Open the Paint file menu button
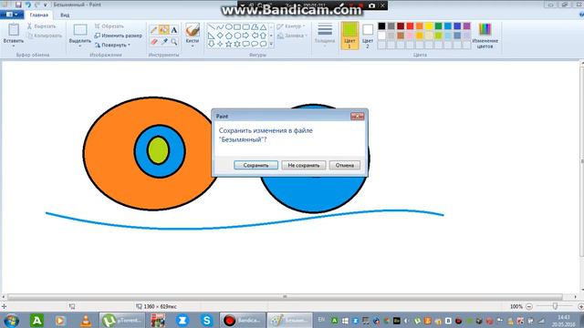 coord(12,15)
